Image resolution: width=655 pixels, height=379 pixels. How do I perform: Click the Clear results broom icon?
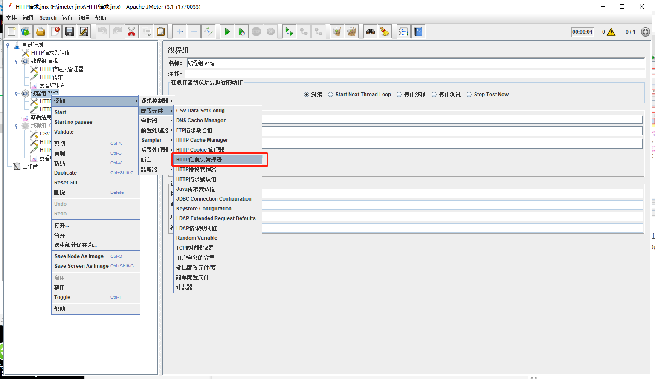click(337, 32)
